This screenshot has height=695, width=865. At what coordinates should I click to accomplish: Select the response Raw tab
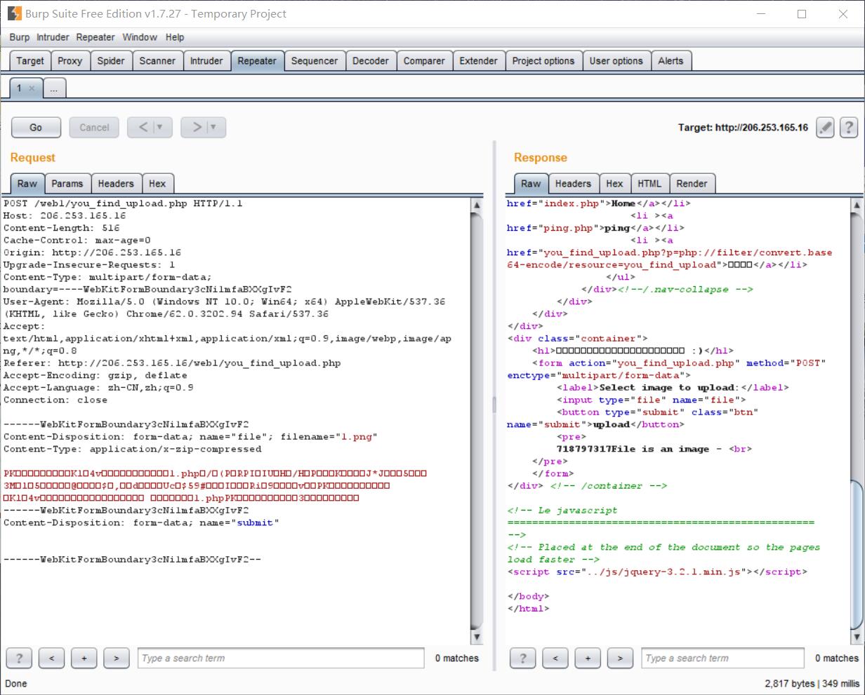(x=531, y=184)
